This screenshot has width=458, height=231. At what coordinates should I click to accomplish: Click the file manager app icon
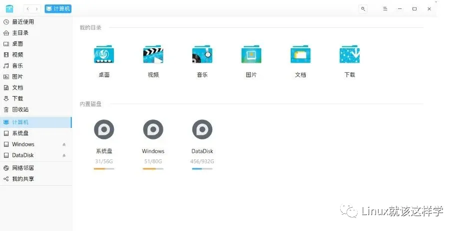(9, 9)
